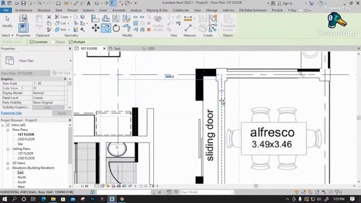Select the Array tool icon
Screen dimensions: 361x203
point(135,23)
